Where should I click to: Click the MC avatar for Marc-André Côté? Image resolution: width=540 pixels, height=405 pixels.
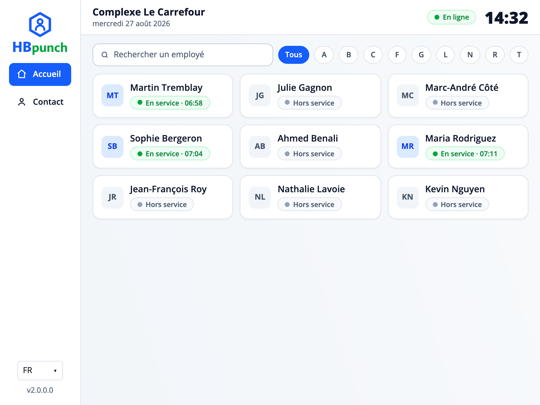408,95
